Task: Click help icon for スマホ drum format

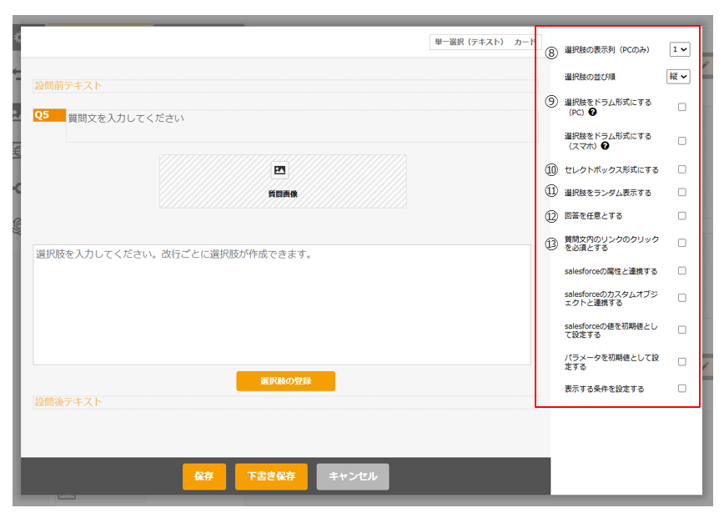Action: (x=605, y=146)
